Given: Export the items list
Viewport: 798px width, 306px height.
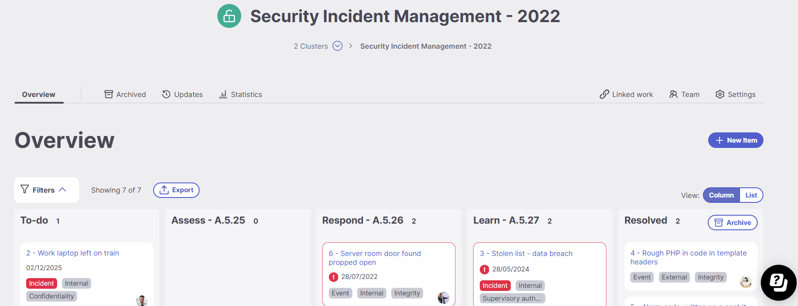Looking at the screenshot, I should click(176, 190).
